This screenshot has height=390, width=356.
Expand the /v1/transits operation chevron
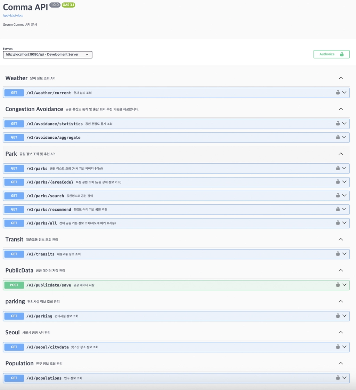[x=344, y=254]
